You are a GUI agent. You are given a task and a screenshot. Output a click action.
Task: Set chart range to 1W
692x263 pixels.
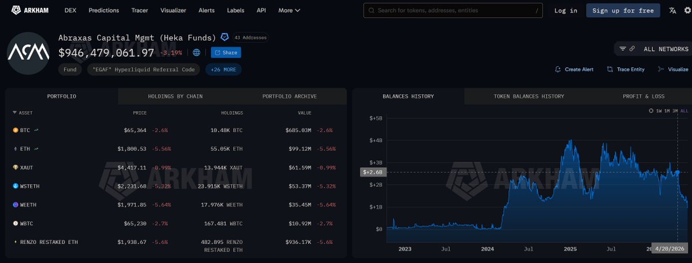pyautogui.click(x=659, y=110)
